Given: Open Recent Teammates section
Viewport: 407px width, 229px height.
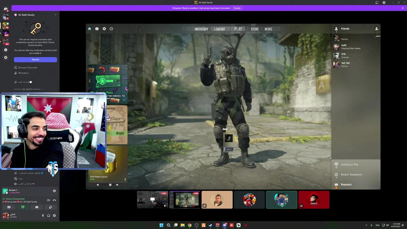Looking at the screenshot, I should click(x=356, y=174).
